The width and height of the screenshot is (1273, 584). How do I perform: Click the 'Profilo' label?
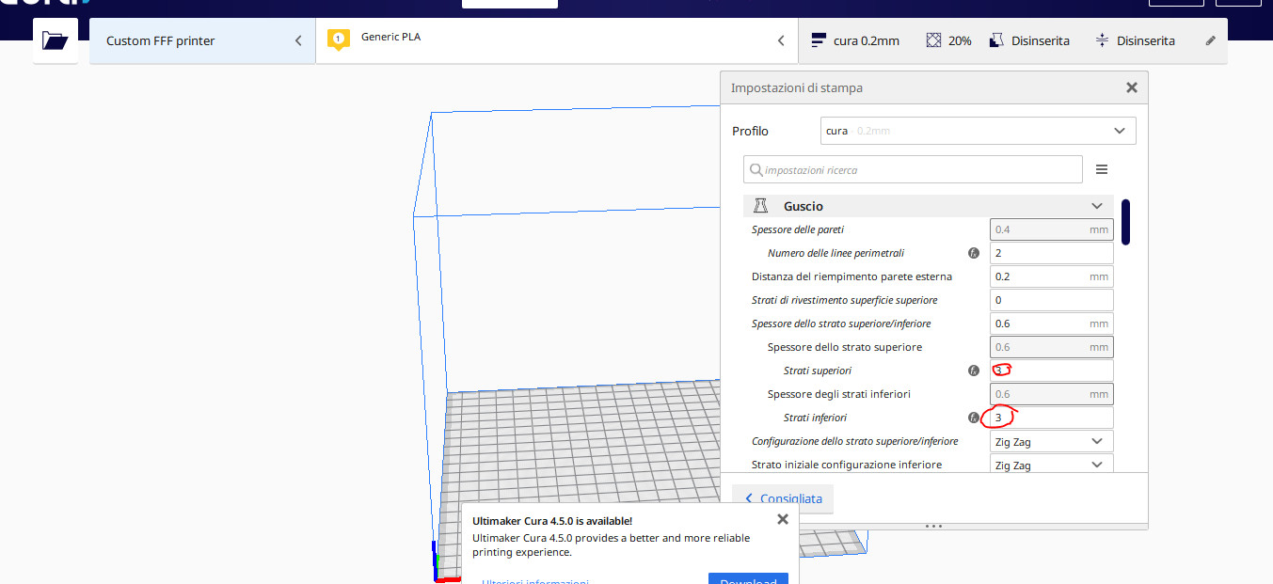(x=751, y=131)
